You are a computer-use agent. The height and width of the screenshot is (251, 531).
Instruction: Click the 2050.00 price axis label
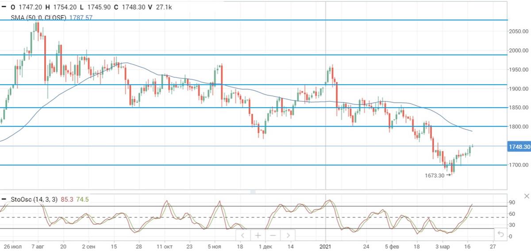(518, 31)
